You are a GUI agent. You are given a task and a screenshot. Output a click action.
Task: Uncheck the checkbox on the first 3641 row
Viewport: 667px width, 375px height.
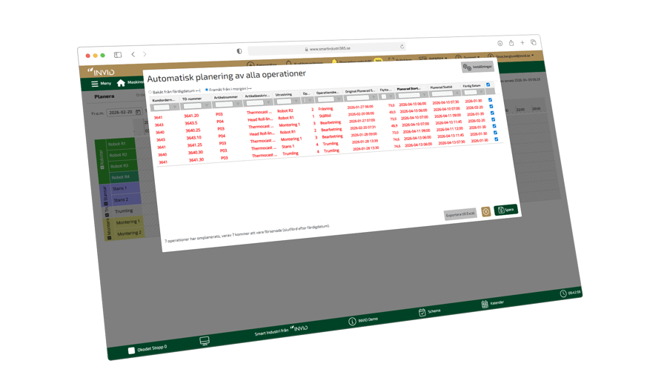point(491,99)
